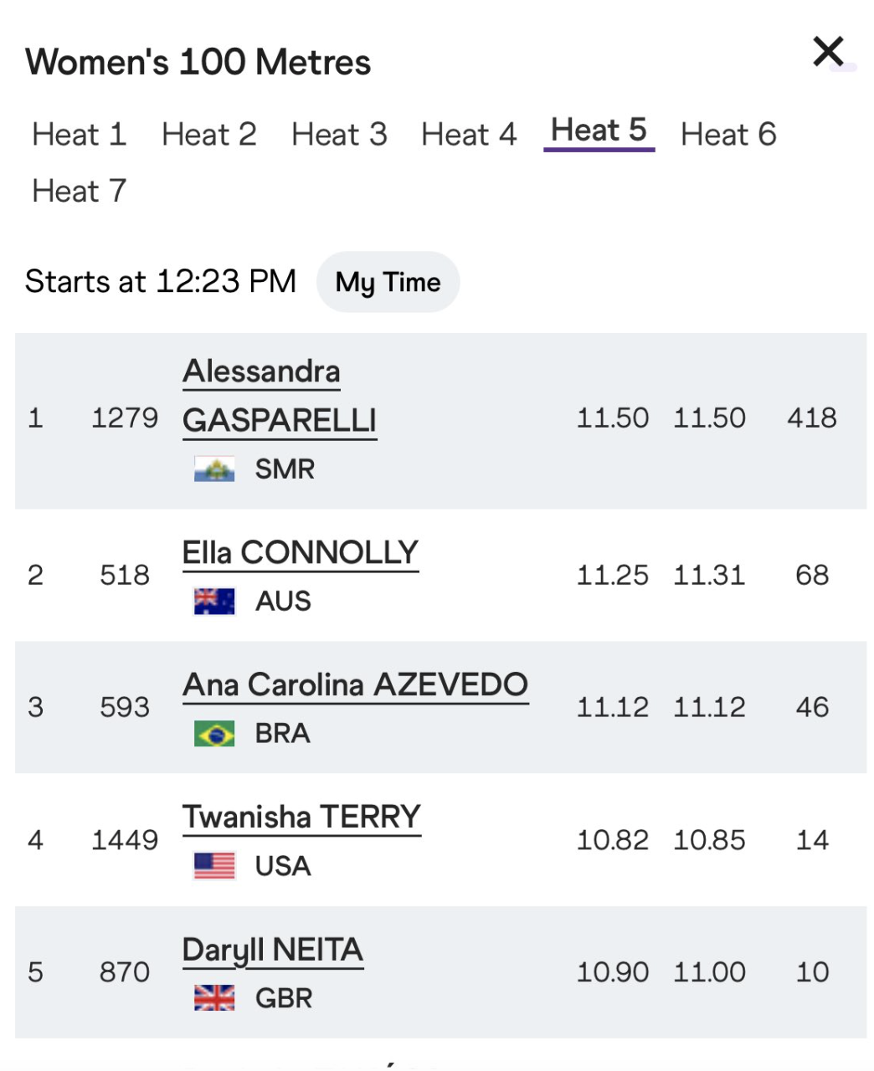The height and width of the screenshot is (1071, 874).
Task: Show the Heat 6 results
Action: point(728,134)
